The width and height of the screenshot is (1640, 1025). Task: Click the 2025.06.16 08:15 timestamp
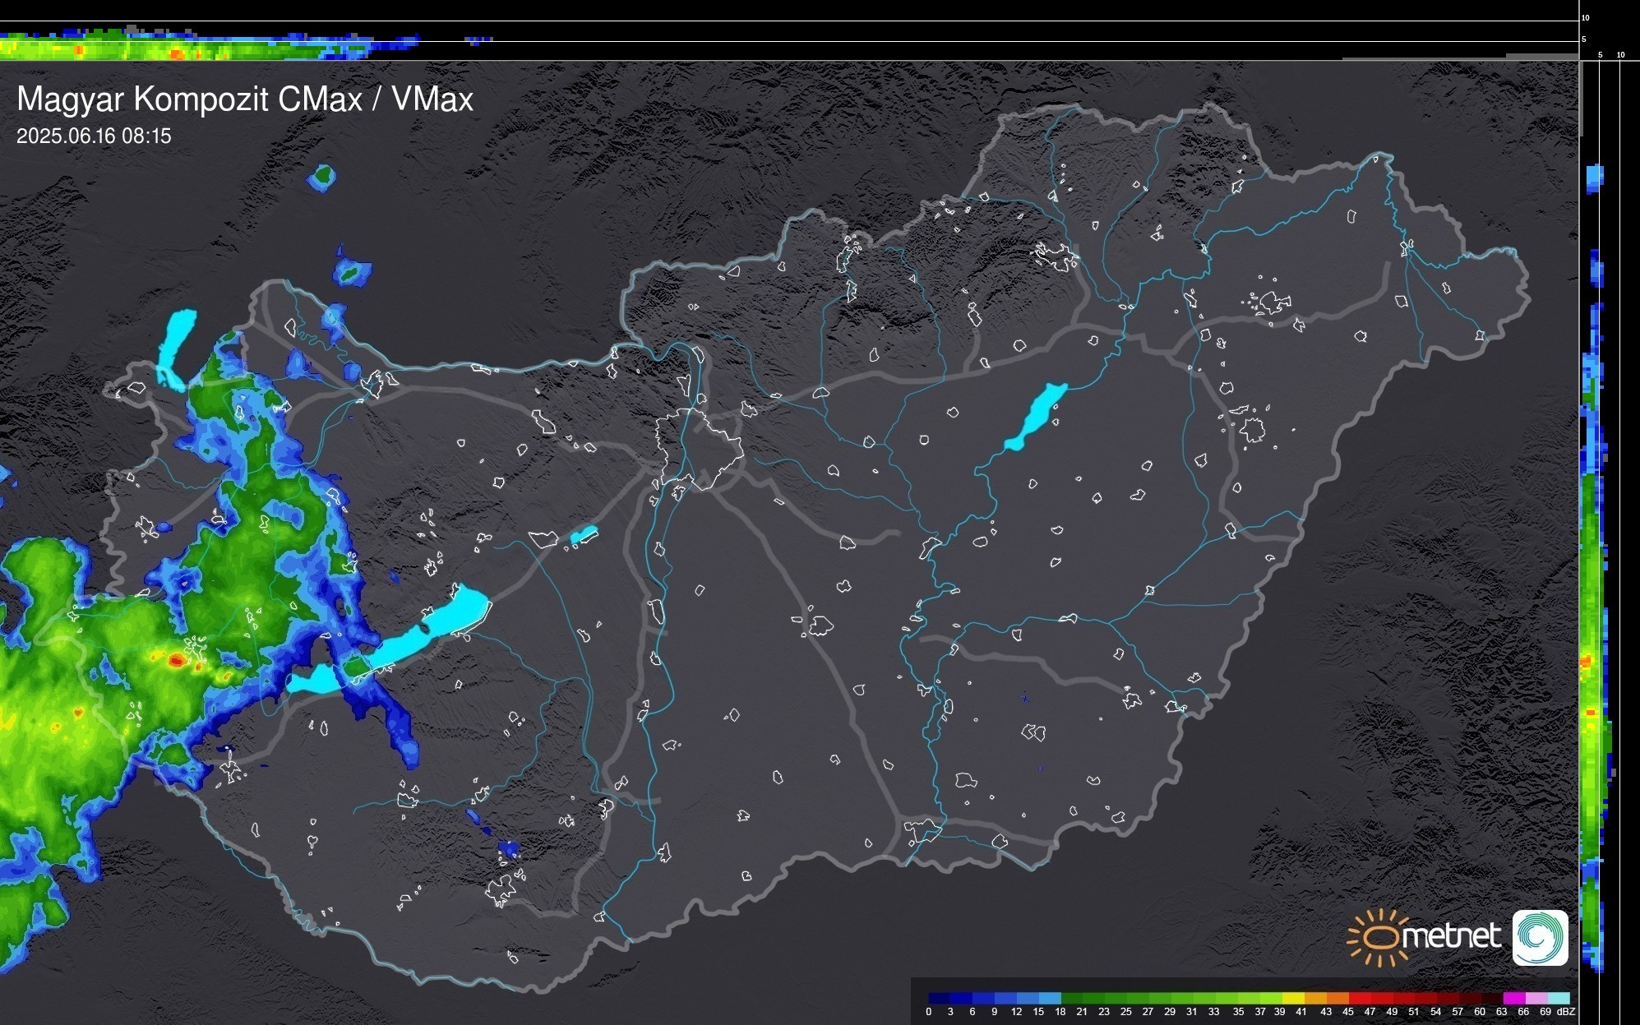94,136
